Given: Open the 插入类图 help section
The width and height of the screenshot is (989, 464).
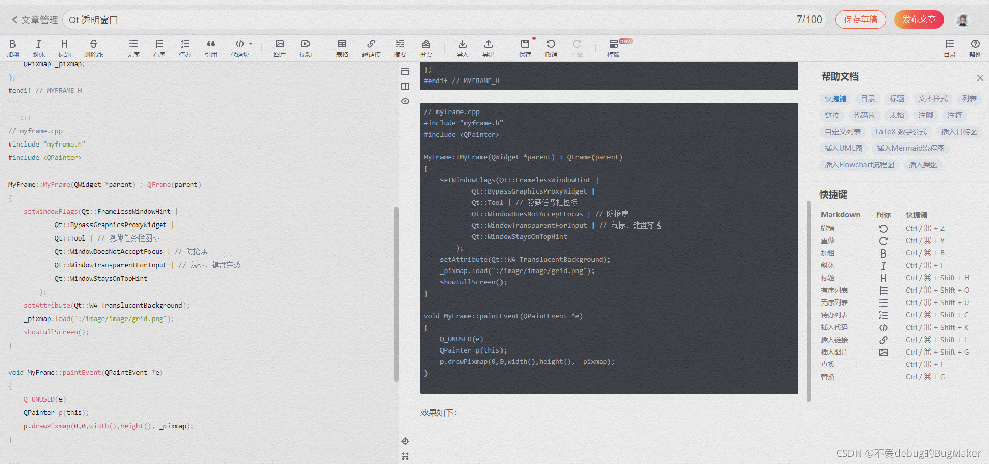Looking at the screenshot, I should coord(923,165).
